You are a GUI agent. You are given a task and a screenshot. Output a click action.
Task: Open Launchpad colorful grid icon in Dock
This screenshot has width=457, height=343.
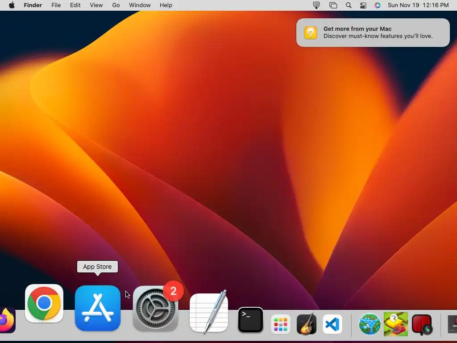(281, 324)
